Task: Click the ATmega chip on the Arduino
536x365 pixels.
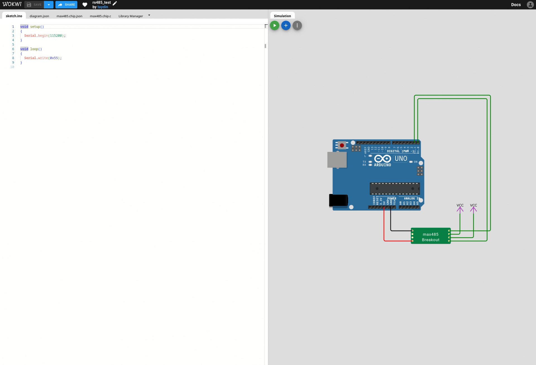Action: click(x=395, y=189)
